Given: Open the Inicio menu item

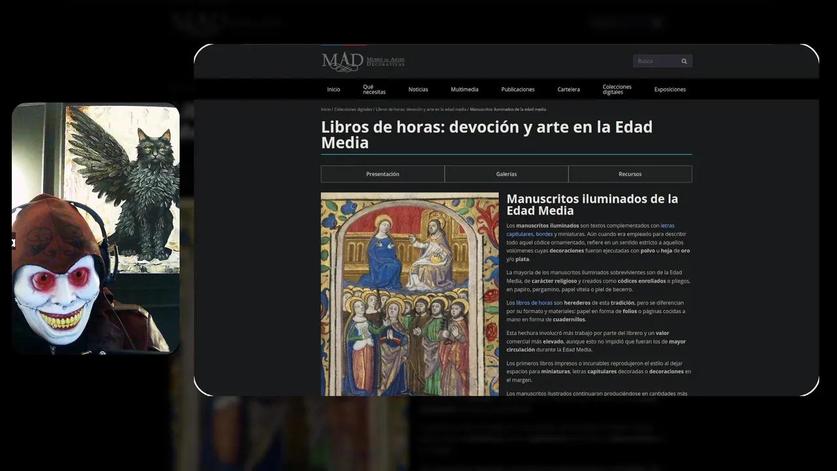Looking at the screenshot, I should point(333,90).
